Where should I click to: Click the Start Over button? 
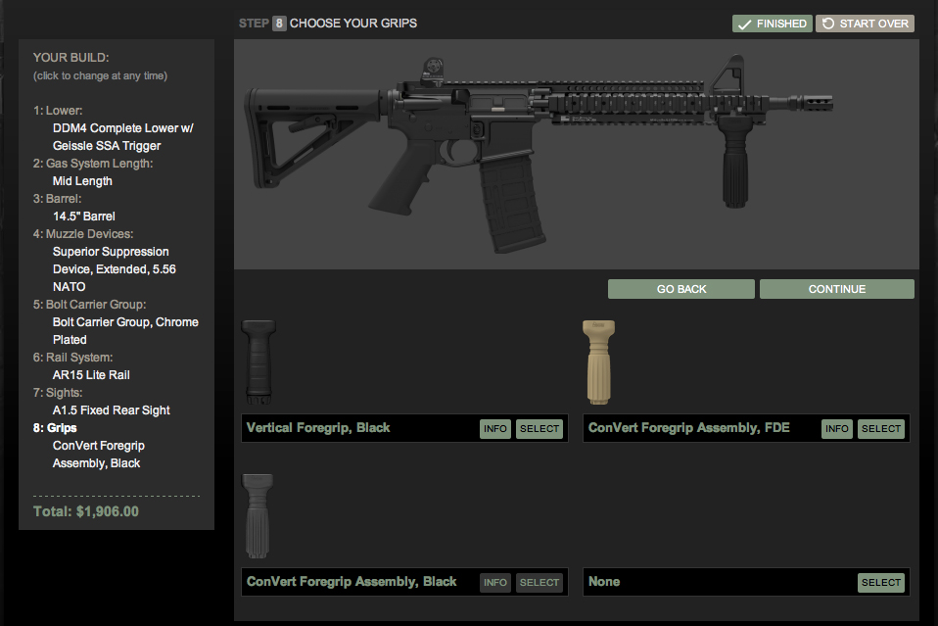coord(865,24)
